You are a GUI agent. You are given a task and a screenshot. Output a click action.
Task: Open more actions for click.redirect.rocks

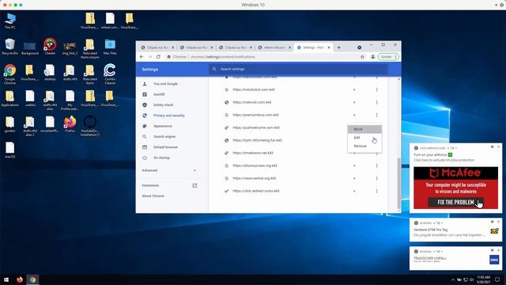click(376, 191)
